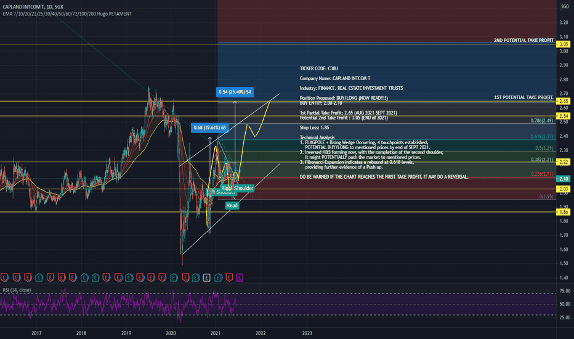Click the green earnings marker between white and red
Image resolution: width=574 pixels, height=339 pixels.
218,278
